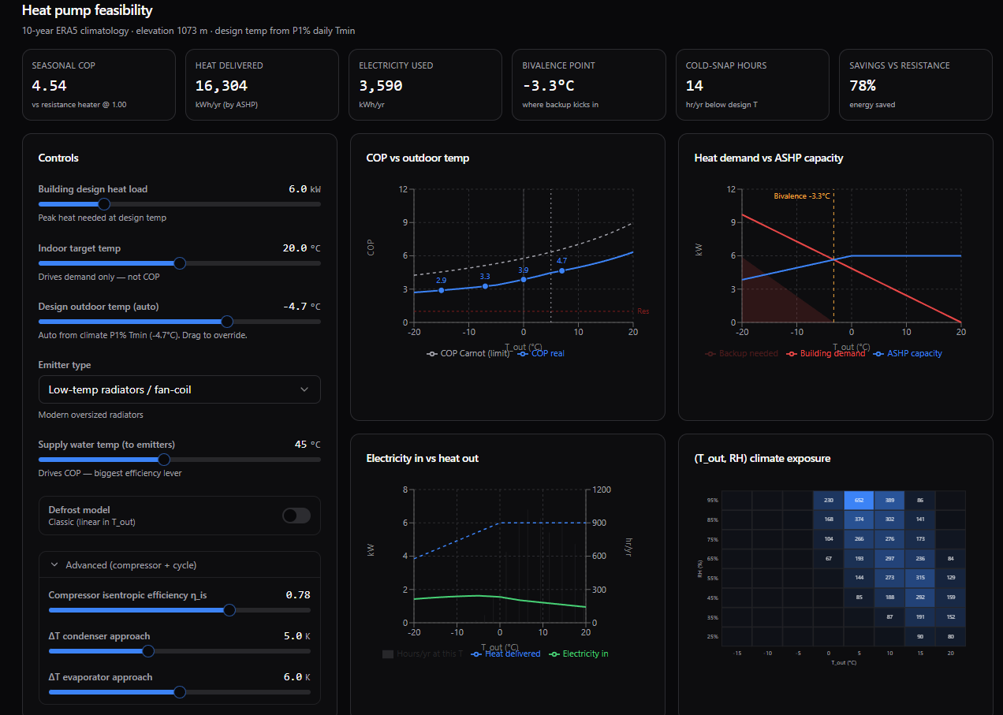1003x715 pixels.
Task: Click the ΔT evaporator approach slider handle
Action: click(x=180, y=692)
